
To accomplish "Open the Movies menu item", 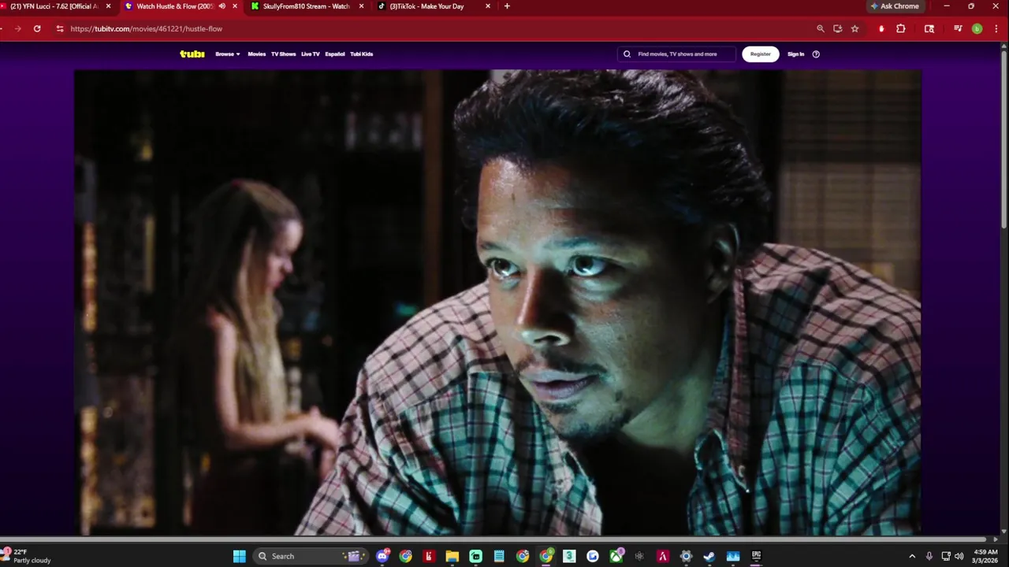I will 257,54.
